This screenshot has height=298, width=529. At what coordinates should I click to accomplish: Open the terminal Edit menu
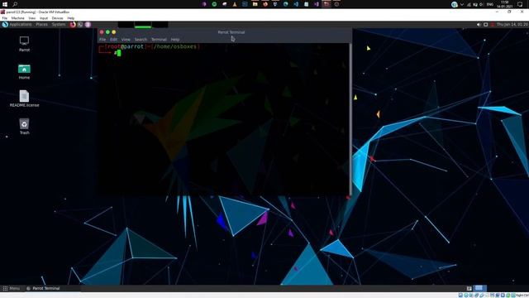point(113,40)
